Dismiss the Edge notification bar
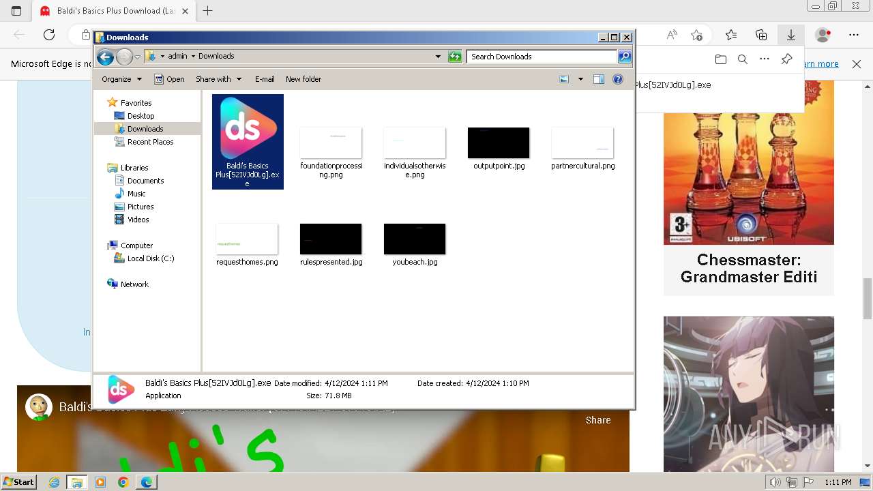873x491 pixels. [857, 64]
